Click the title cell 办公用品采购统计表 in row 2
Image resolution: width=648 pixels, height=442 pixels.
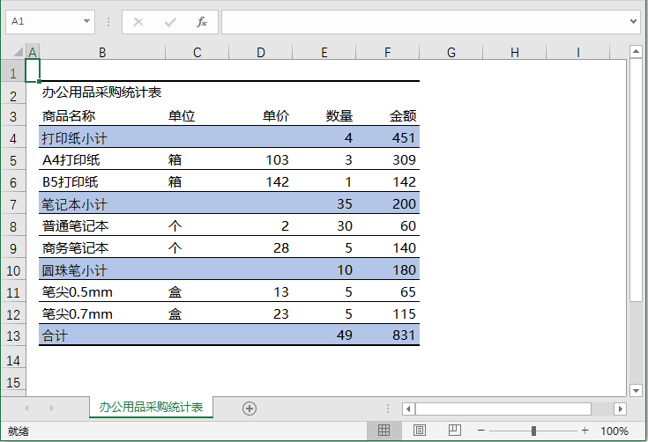click(x=101, y=92)
